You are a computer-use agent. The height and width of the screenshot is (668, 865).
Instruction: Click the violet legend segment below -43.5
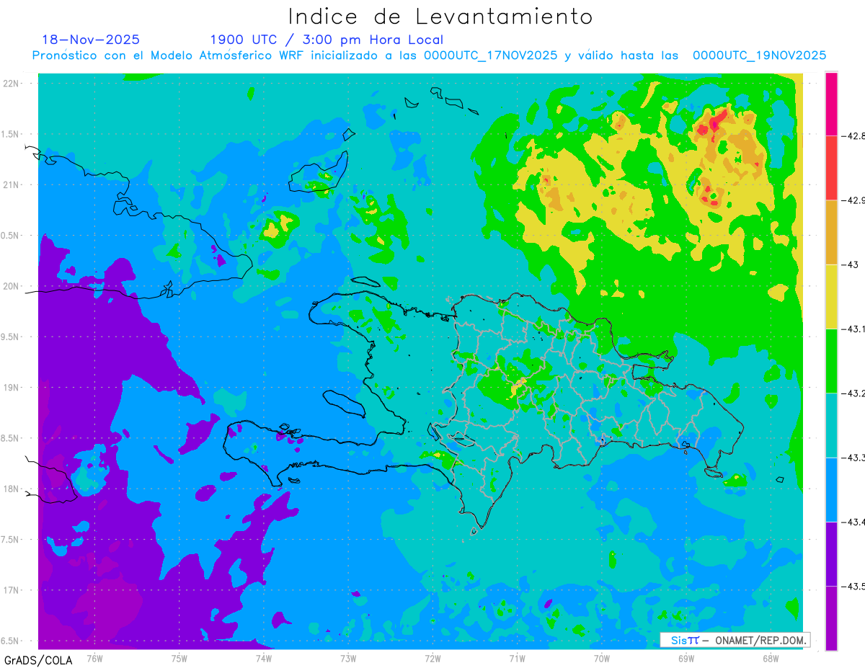831,618
